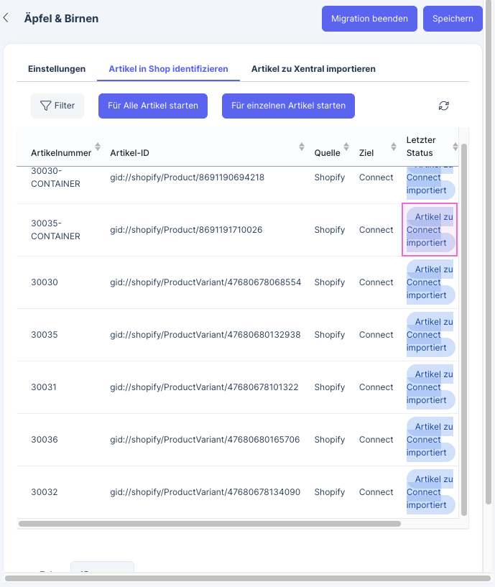Sort table using Artikel-ID sort arrows
Screen dimensions: 495x587
pos(302,147)
